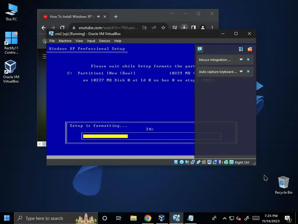Close the How To Install Windows XP tab
298x224 pixels.
105,17
